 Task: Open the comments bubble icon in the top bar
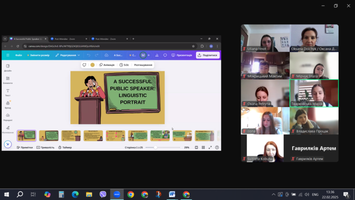click(x=165, y=55)
